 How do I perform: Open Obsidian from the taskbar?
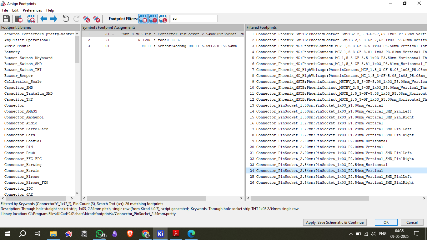[x=115, y=234]
